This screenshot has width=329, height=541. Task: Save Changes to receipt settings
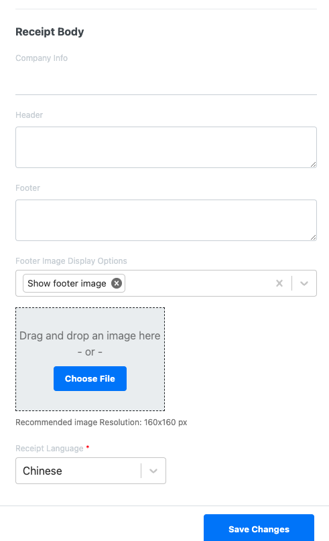(259, 529)
